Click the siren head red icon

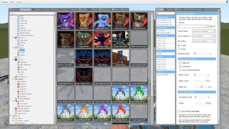(x=18, y=104)
